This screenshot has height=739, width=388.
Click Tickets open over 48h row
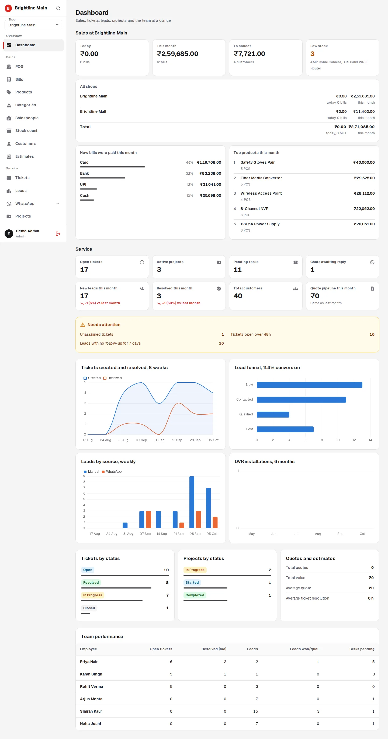pos(302,334)
